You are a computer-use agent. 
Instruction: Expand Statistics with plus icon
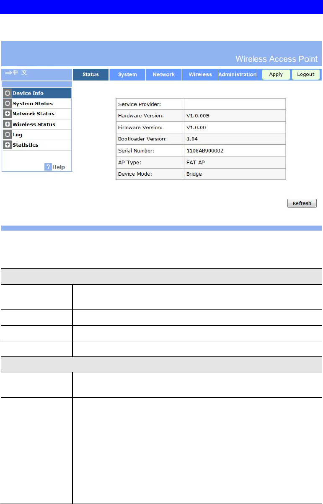(7, 145)
